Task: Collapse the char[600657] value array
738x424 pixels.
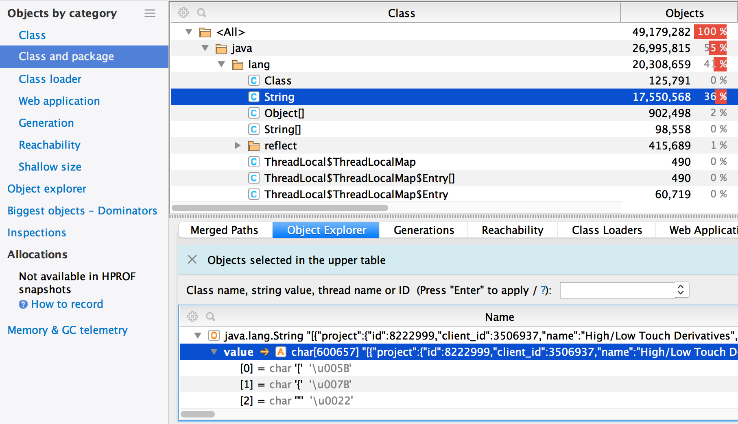Action: [x=214, y=352]
